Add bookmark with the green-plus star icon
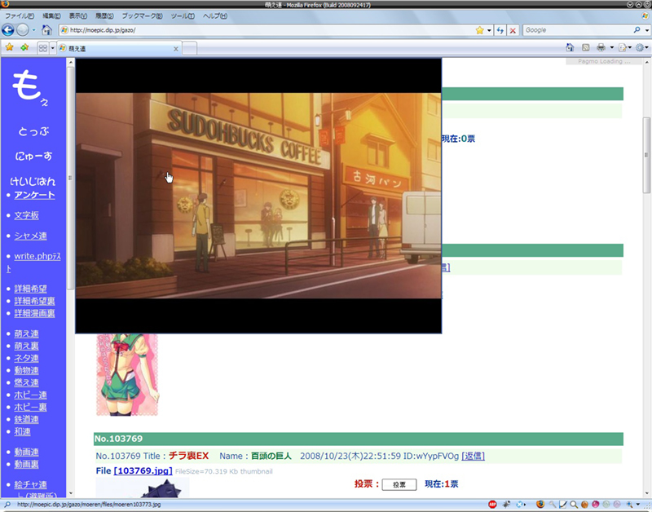Viewport: 652px width, 512px height. tap(25, 47)
